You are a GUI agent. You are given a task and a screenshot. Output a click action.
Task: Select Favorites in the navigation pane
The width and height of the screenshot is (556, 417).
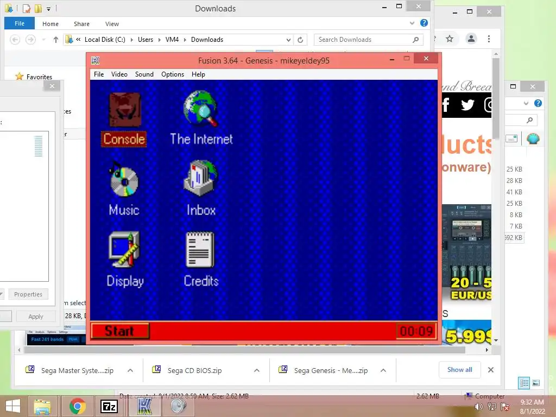click(x=39, y=77)
